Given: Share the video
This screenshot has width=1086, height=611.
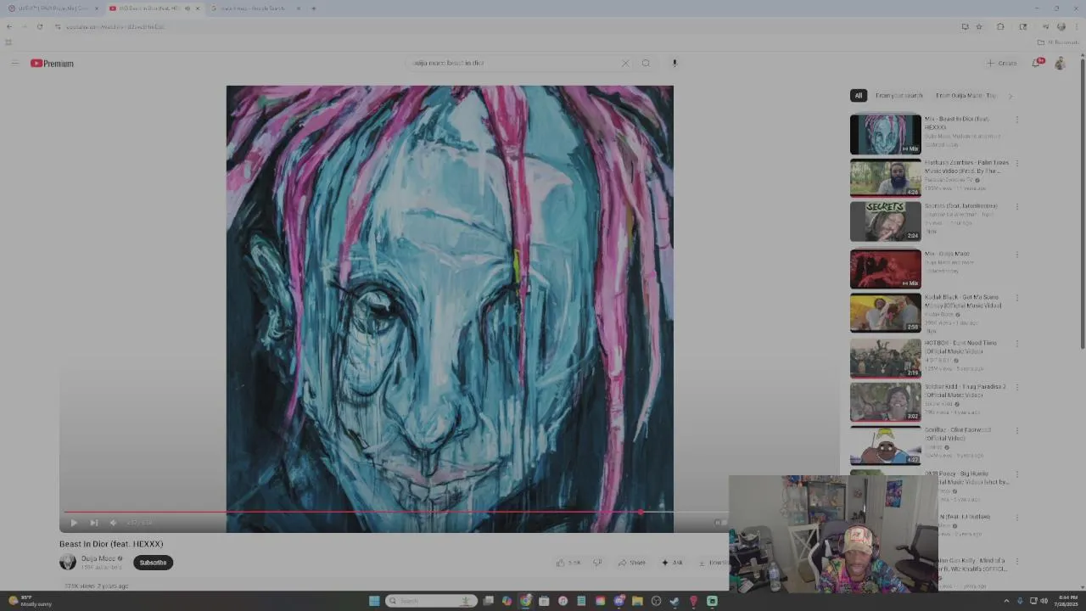Looking at the screenshot, I should click(x=632, y=563).
